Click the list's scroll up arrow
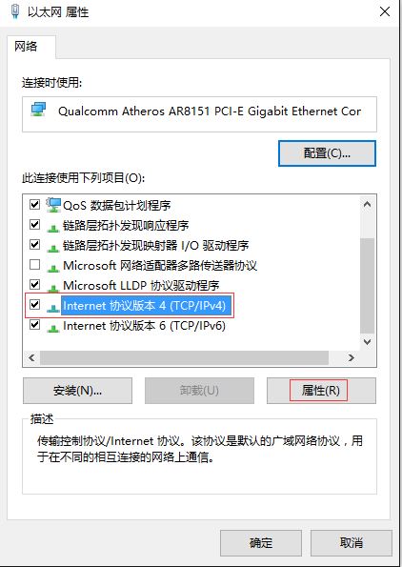Viewport: 402px width, 567px height. pos(368,204)
